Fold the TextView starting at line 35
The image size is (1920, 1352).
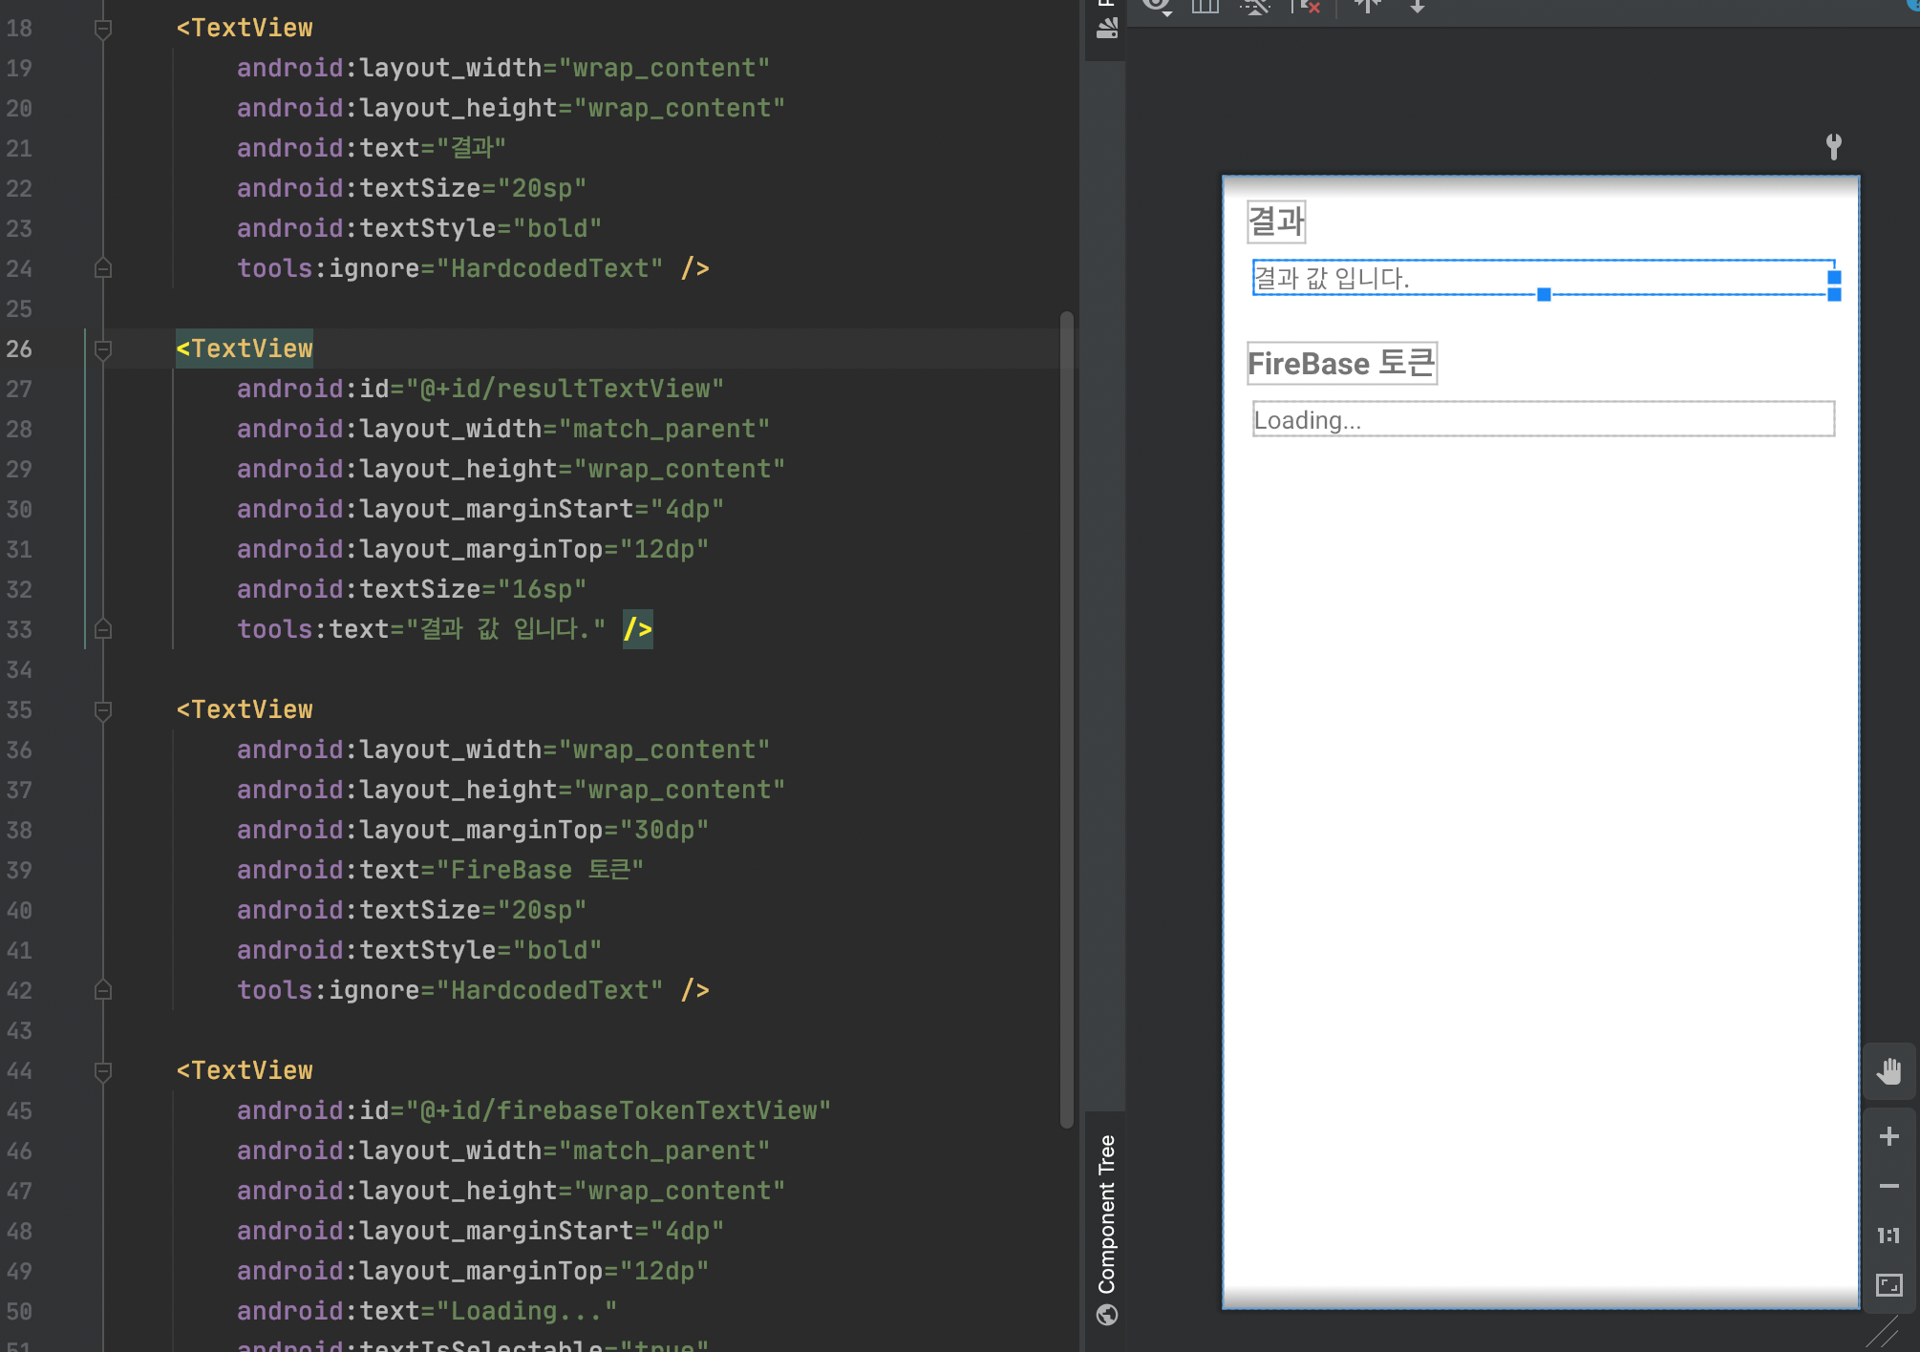(x=103, y=710)
